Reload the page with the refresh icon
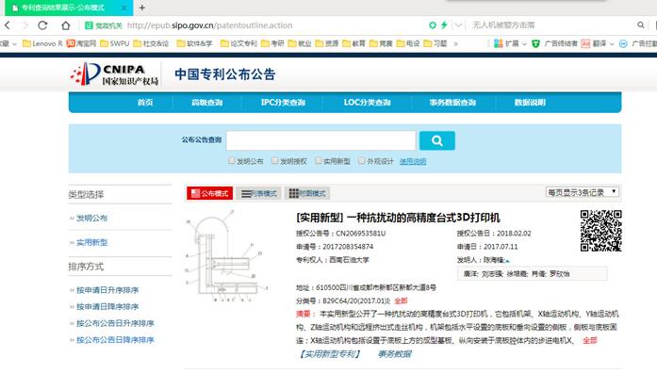 pos(42,25)
